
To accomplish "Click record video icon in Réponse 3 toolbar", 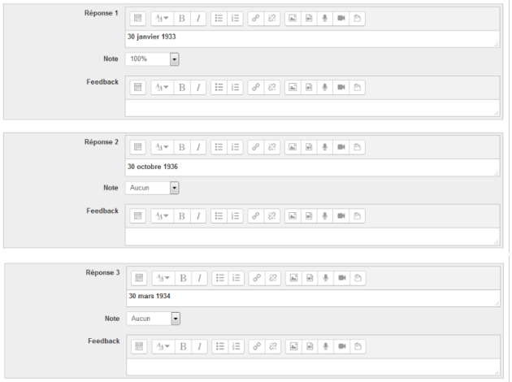I will pos(342,278).
